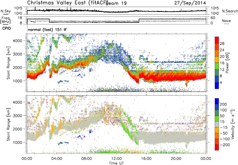Click the 'Beam 19' label
The height and width of the screenshot is (165, 238).
[x=117, y=3]
